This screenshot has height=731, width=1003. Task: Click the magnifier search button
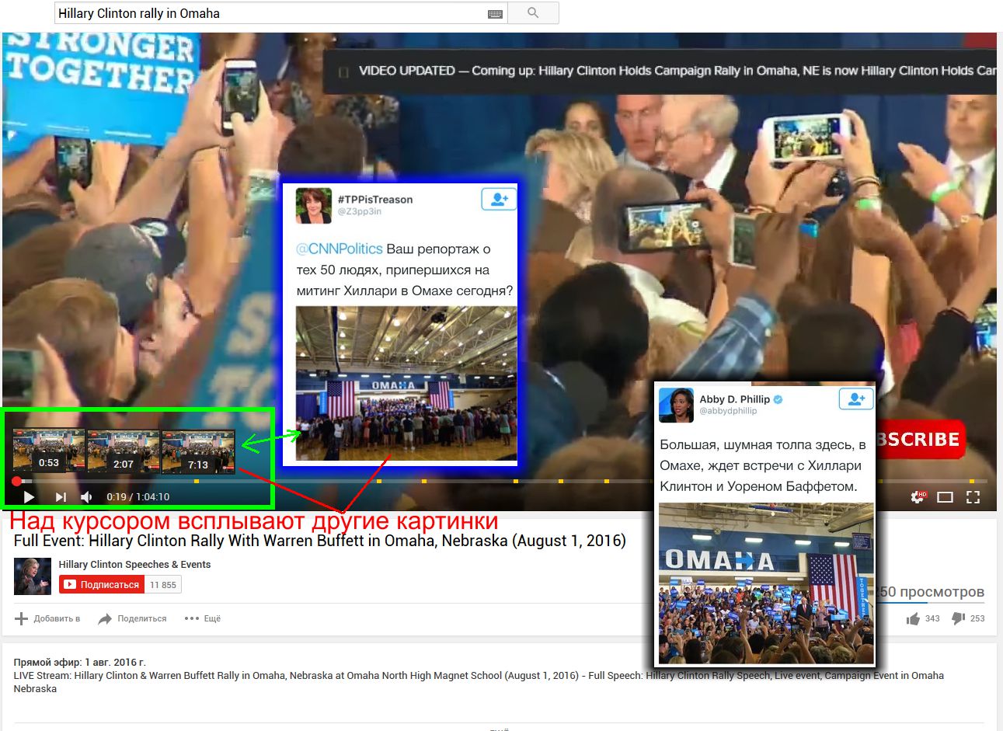click(x=533, y=13)
